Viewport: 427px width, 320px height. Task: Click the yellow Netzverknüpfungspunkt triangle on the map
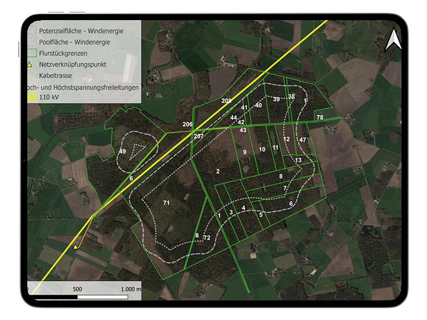click(x=76, y=246)
